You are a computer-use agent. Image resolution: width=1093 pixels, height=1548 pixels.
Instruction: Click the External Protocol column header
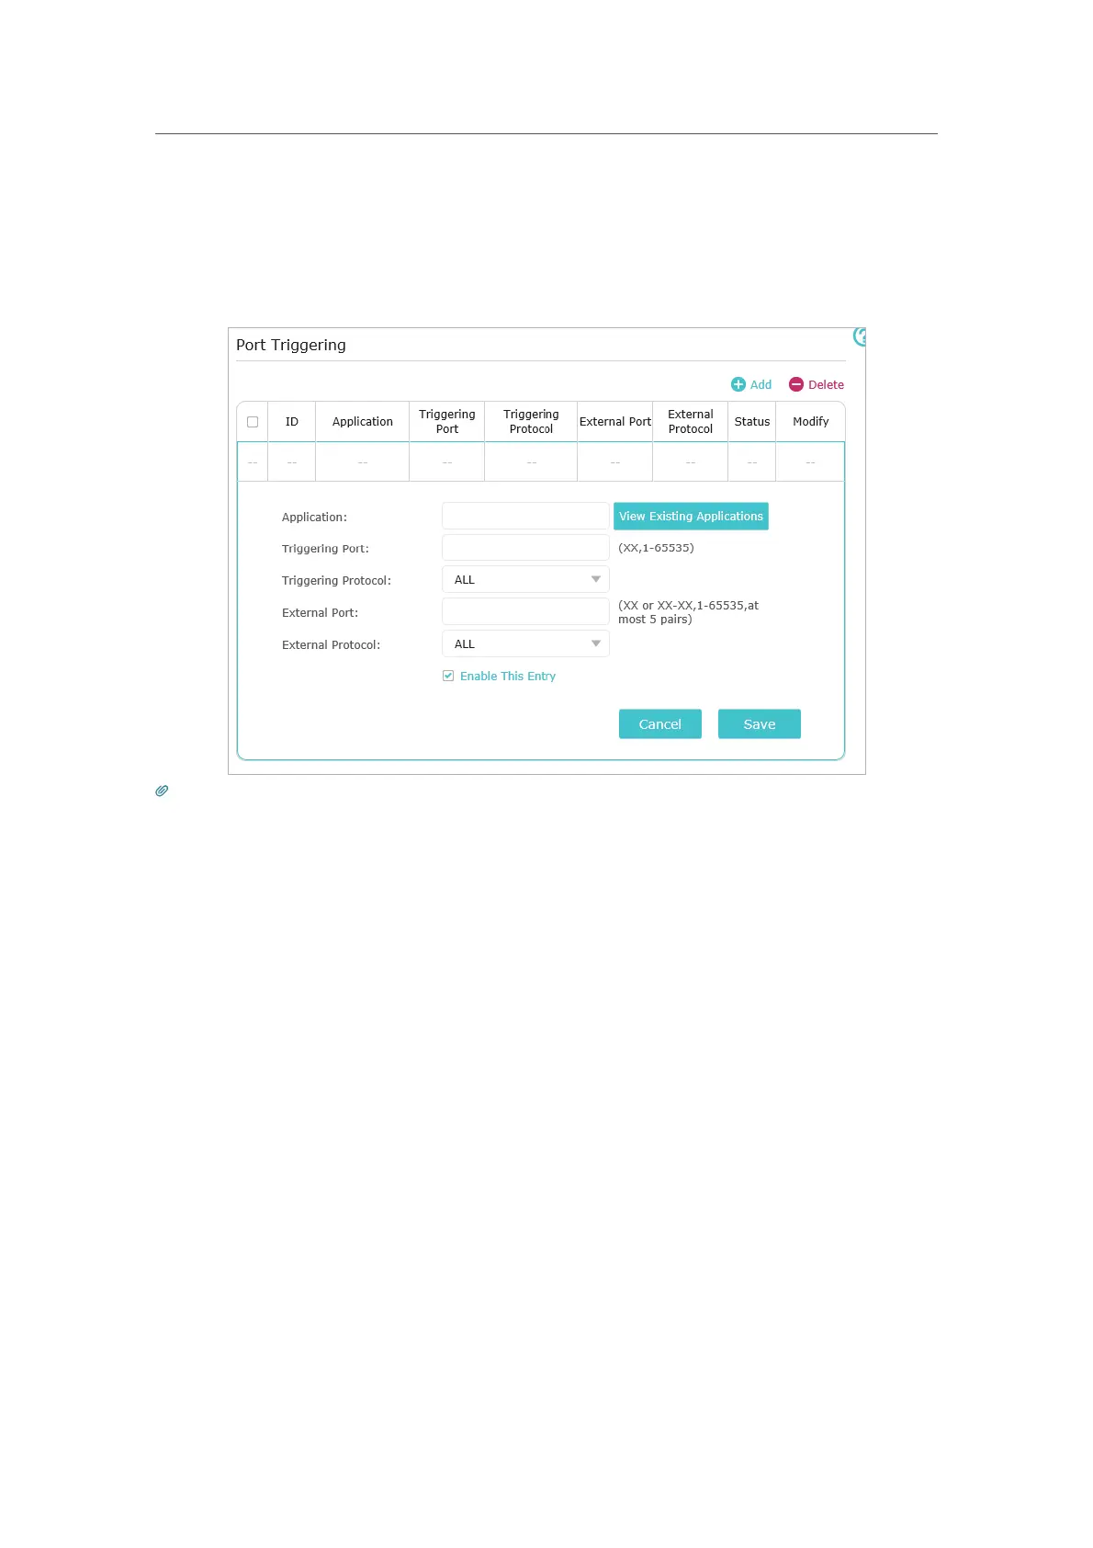[x=691, y=422]
